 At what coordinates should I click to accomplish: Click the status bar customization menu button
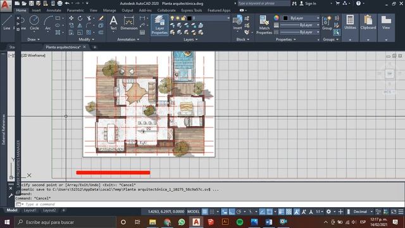click(x=401, y=212)
